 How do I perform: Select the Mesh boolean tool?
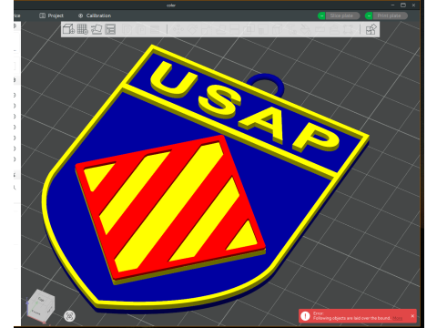tap(249, 29)
